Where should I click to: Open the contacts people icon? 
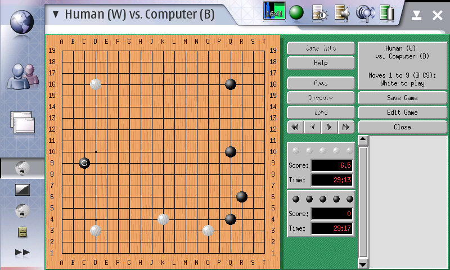pos(22,76)
